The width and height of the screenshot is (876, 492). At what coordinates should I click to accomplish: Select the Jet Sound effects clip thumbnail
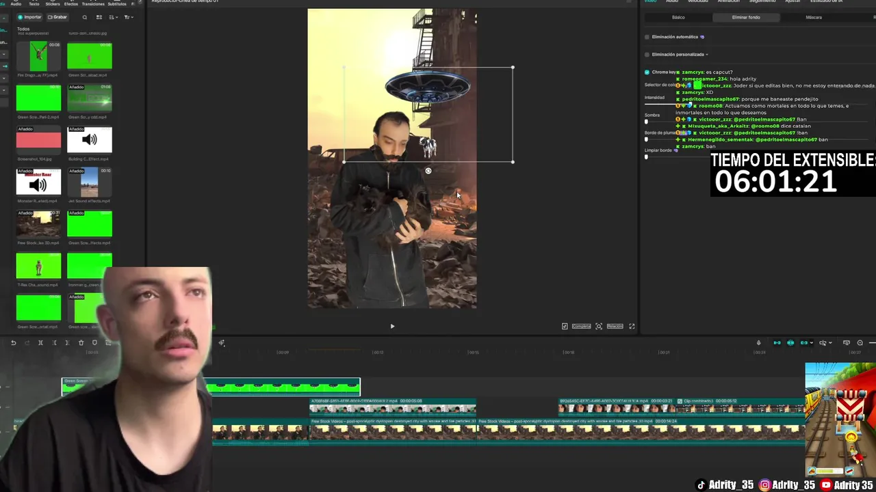(90, 182)
